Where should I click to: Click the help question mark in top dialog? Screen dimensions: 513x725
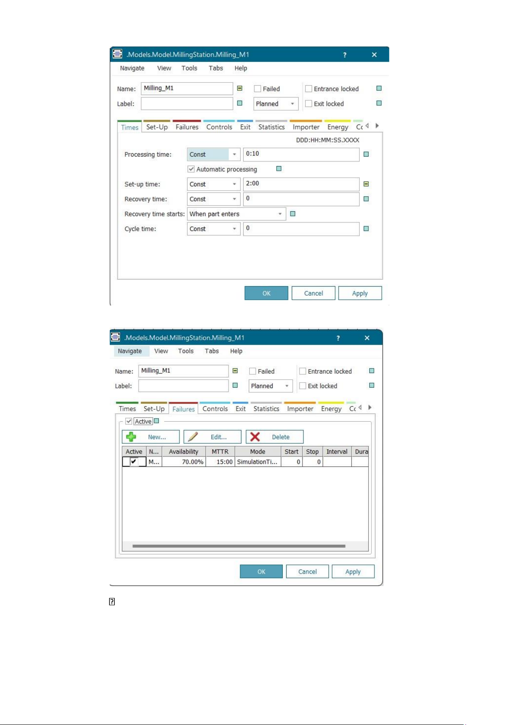pyautogui.click(x=345, y=55)
